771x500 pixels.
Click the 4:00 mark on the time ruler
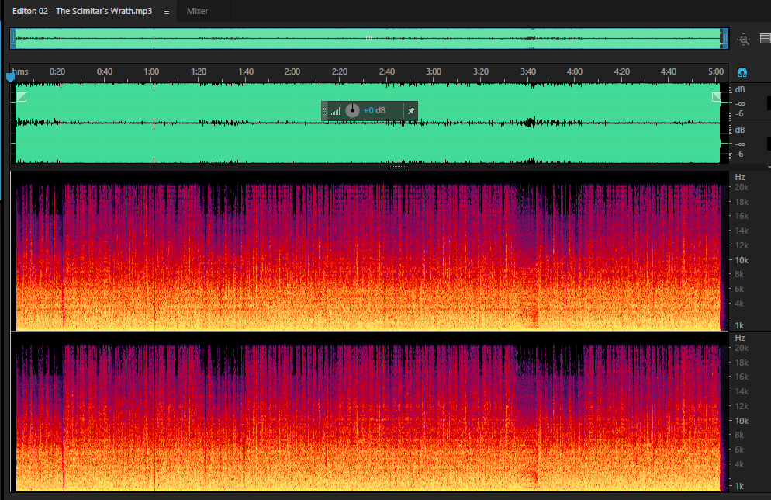click(x=574, y=72)
